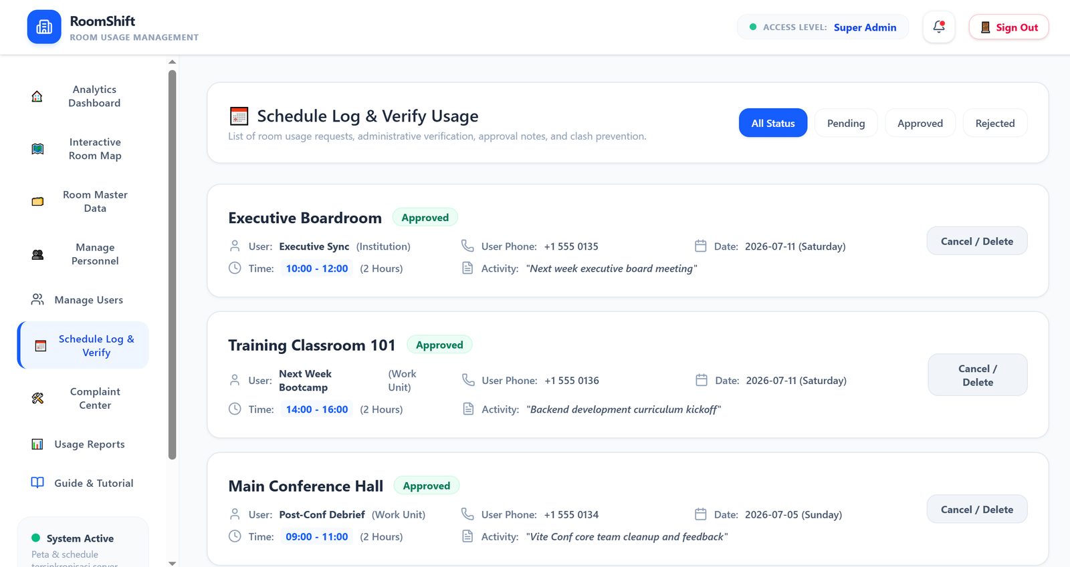Image resolution: width=1070 pixels, height=567 pixels.
Task: Open the notifications bell
Action: pos(939,27)
